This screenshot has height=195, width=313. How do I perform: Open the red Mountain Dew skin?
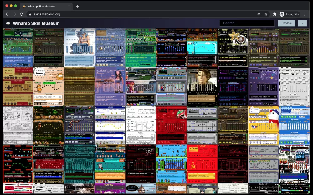coord(172,125)
